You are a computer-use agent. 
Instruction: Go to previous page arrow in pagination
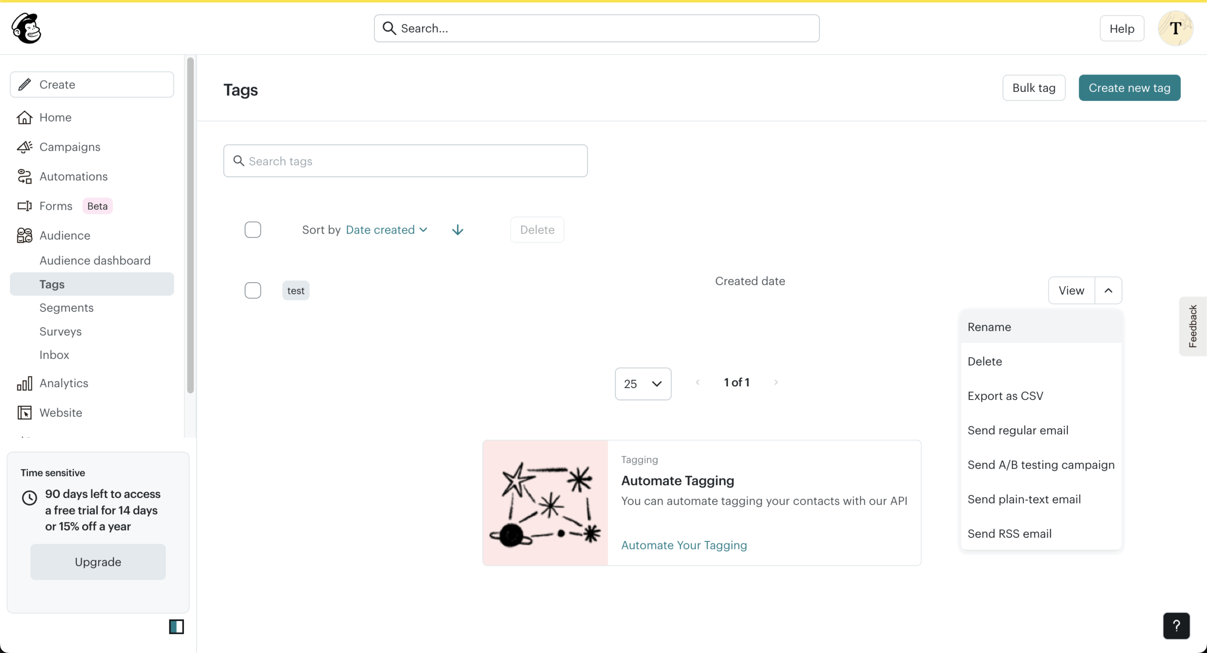pyautogui.click(x=697, y=382)
